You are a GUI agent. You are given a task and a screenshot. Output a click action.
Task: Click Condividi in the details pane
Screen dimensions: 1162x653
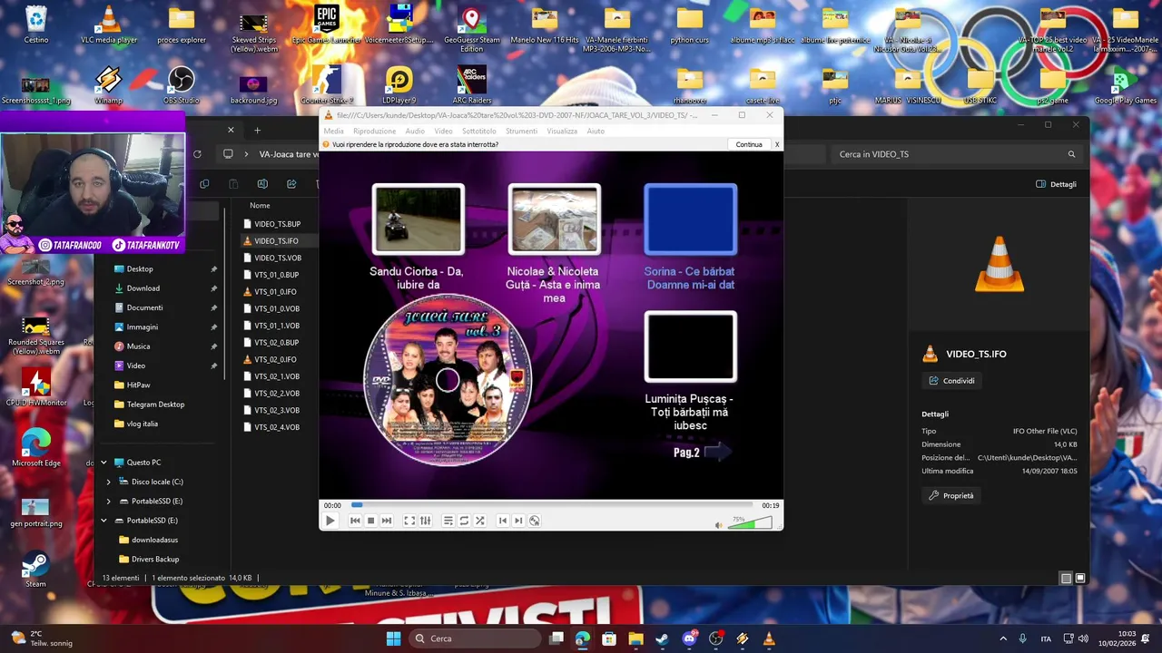951,381
